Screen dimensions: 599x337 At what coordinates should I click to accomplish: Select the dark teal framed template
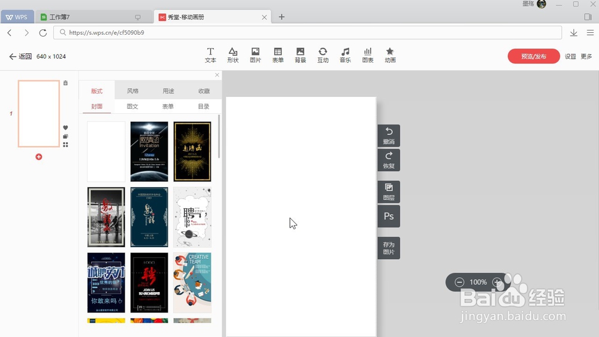[x=149, y=217]
